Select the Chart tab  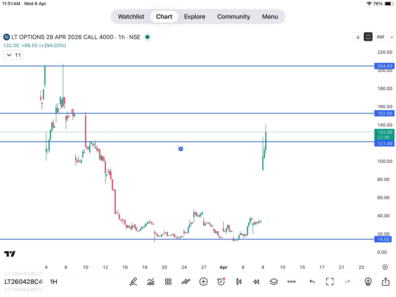tap(164, 16)
